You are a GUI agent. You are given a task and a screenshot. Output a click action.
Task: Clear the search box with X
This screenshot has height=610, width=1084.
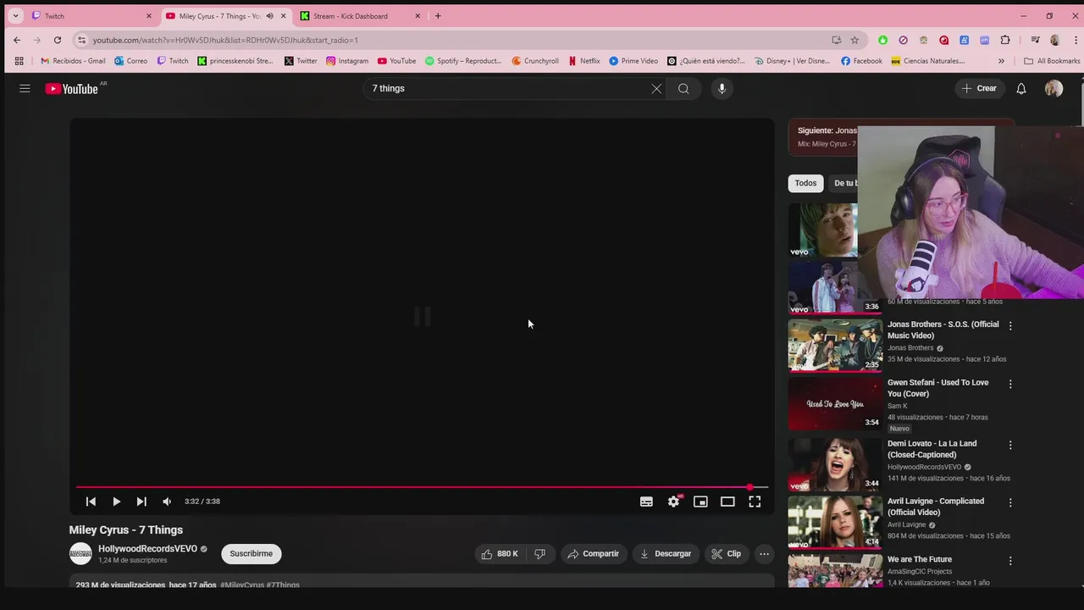[656, 88]
